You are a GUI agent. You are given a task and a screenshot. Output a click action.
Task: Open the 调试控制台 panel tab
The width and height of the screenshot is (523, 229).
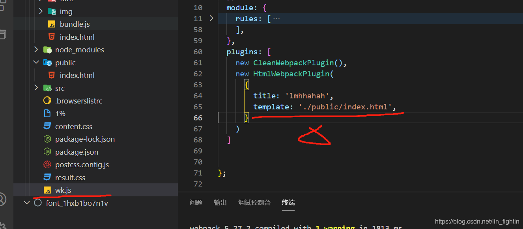point(254,203)
